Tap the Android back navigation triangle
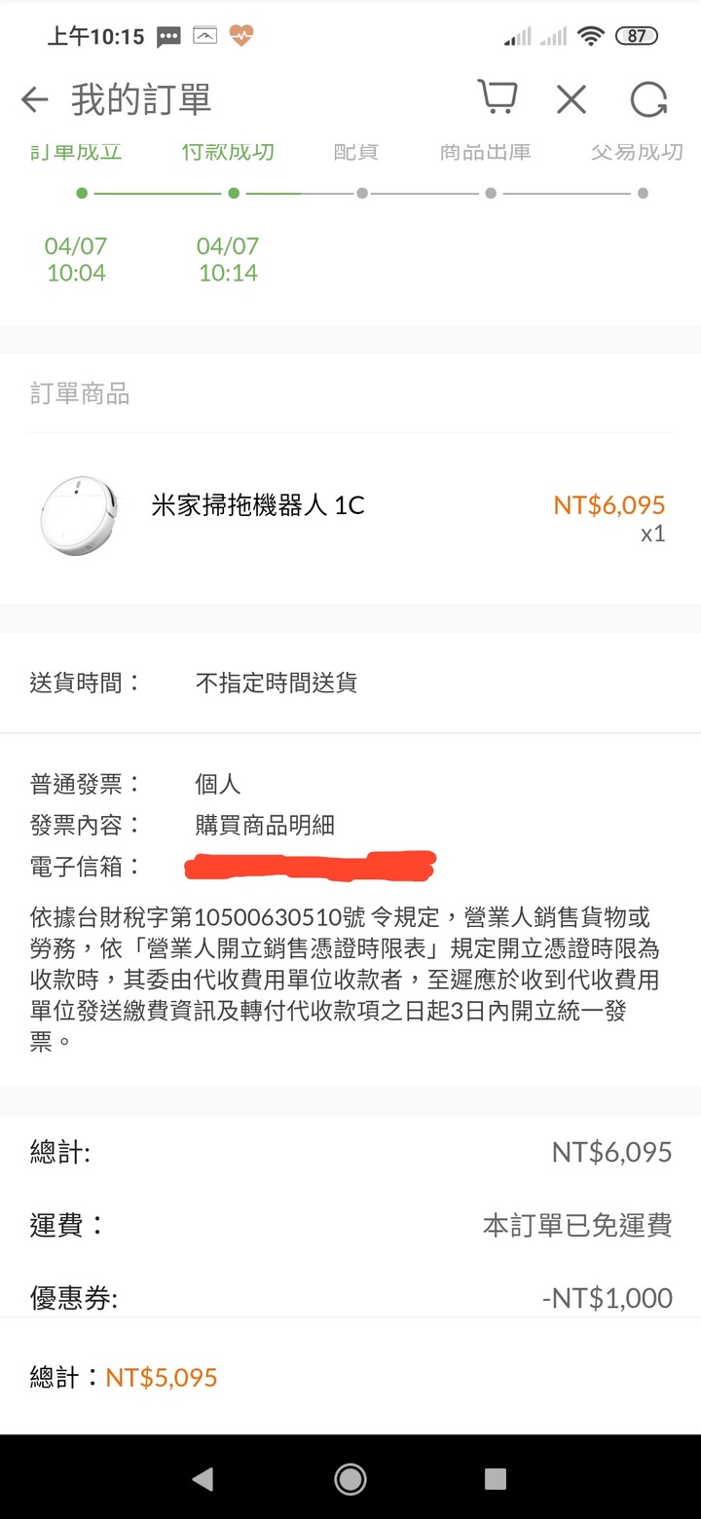Image resolution: width=701 pixels, height=1519 pixels. (x=203, y=1479)
